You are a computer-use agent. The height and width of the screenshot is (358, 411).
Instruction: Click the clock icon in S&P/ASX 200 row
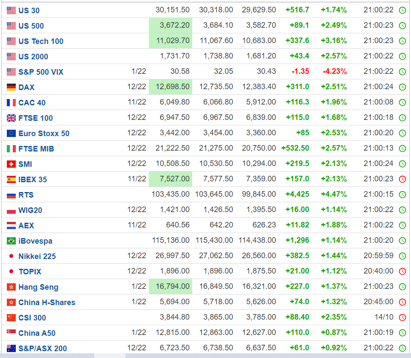pos(402,348)
